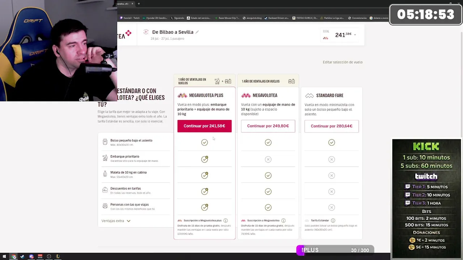The image size is (463, 260).
Task: Click the Standard Fare logo icon
Action: (309, 95)
